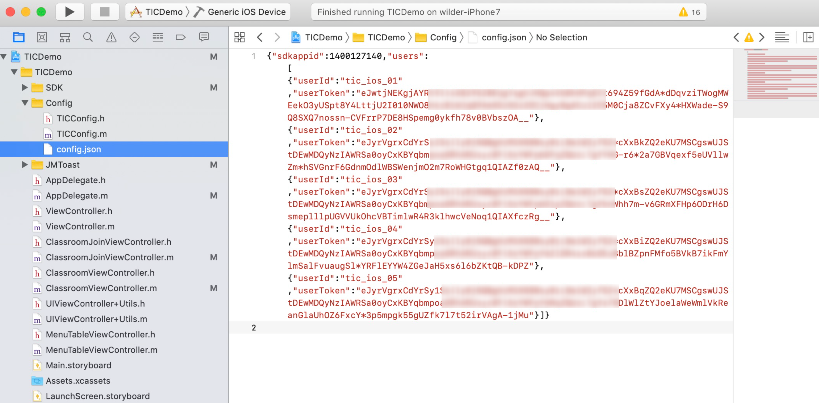Collapse the TICDemo group folder

14,72
